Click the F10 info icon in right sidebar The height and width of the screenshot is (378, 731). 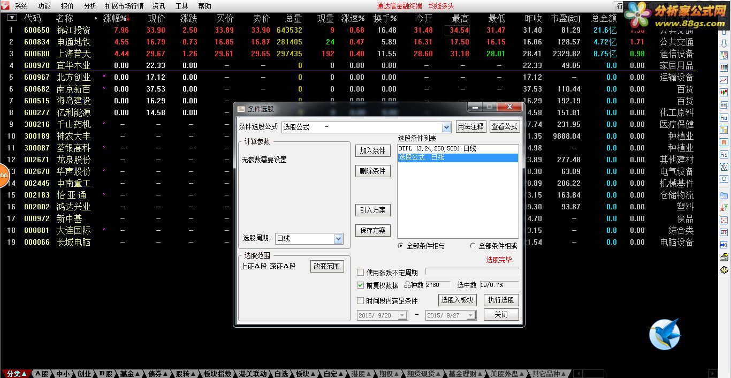pyautogui.click(x=724, y=117)
